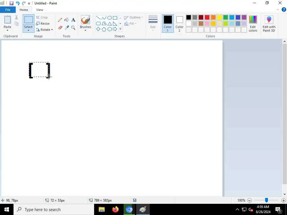Pick the red color swatch
Viewport: 287px width, 215px height.
207,17
